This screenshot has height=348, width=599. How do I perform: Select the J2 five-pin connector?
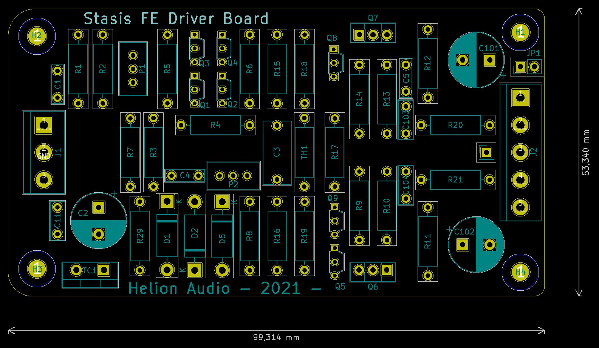(x=520, y=152)
